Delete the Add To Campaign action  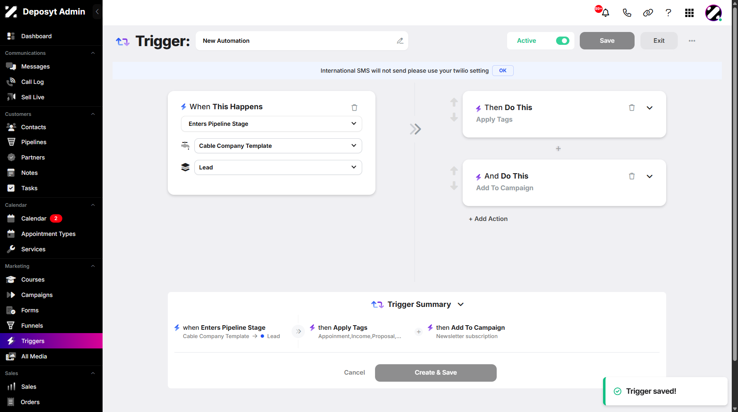pos(632,176)
